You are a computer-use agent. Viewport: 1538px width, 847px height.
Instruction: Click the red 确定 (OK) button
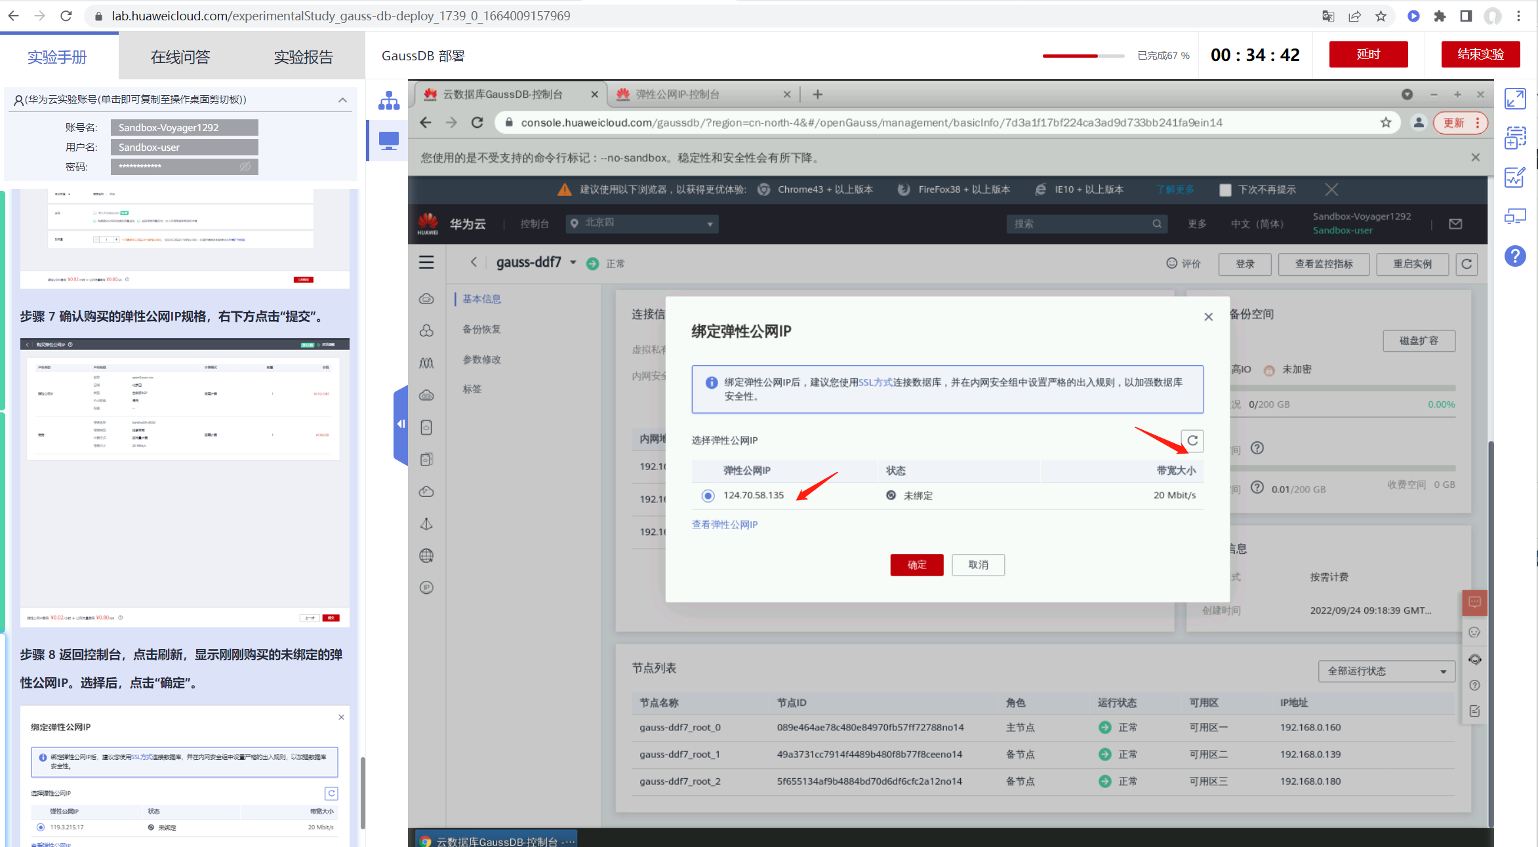click(916, 564)
